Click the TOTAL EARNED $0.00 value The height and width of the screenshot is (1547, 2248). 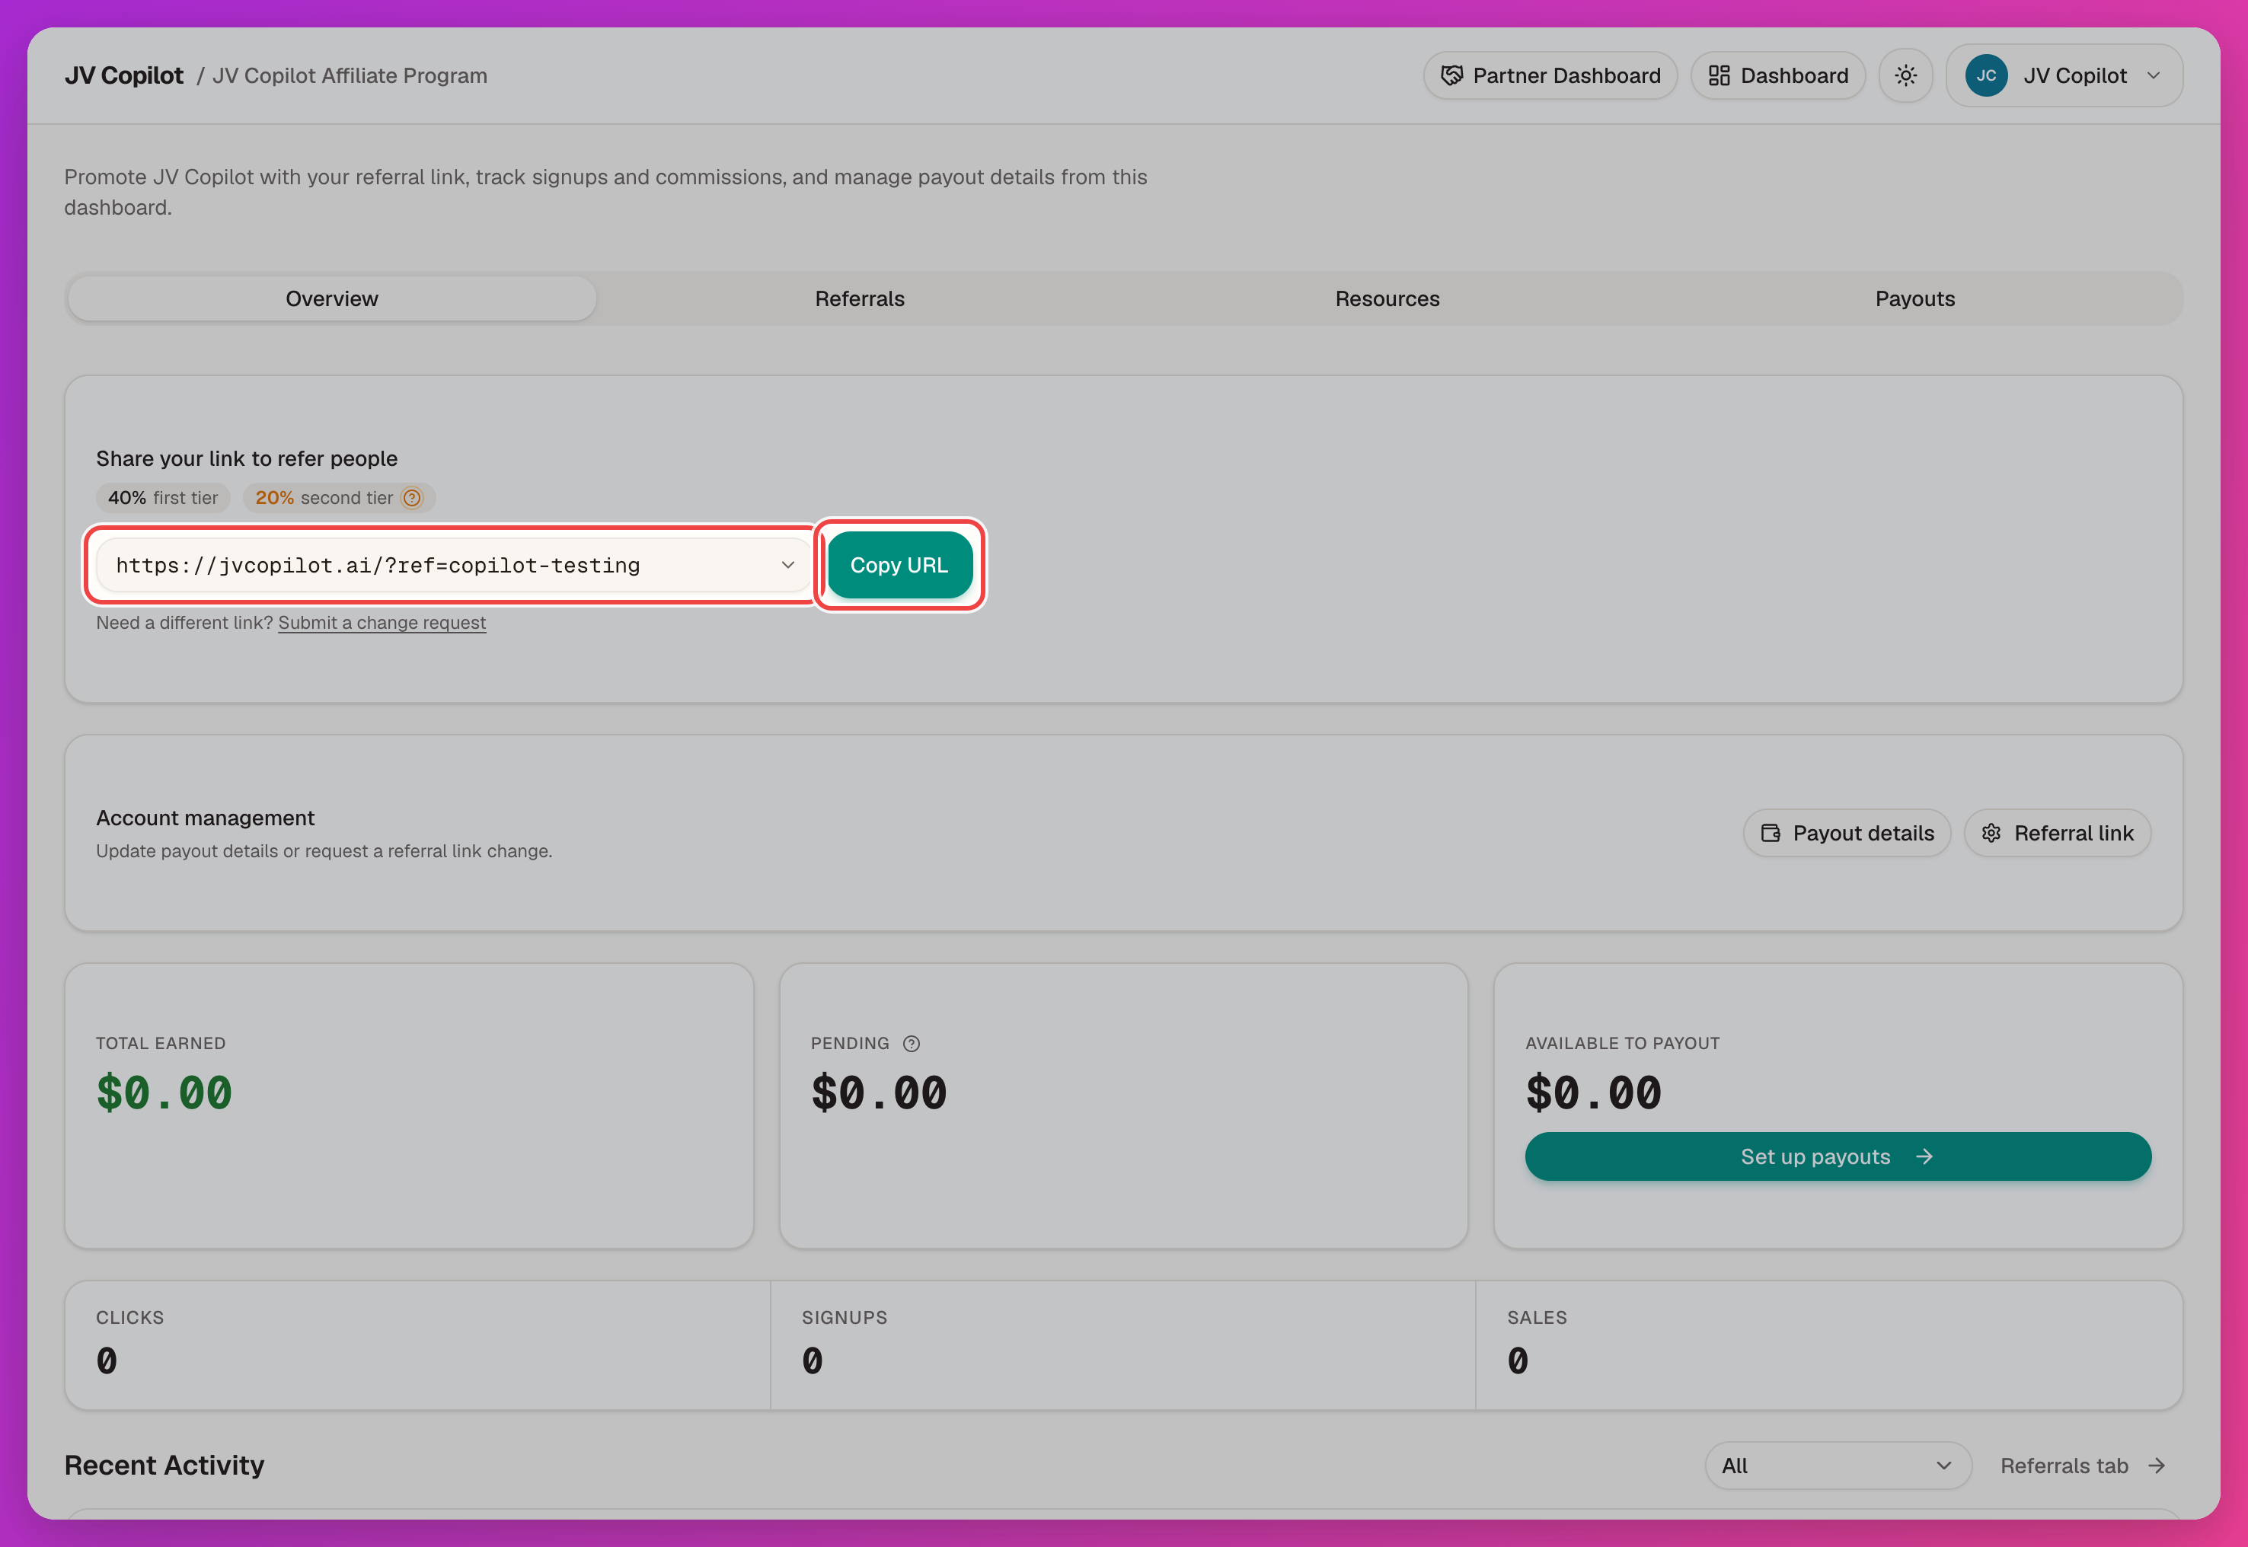164,1093
